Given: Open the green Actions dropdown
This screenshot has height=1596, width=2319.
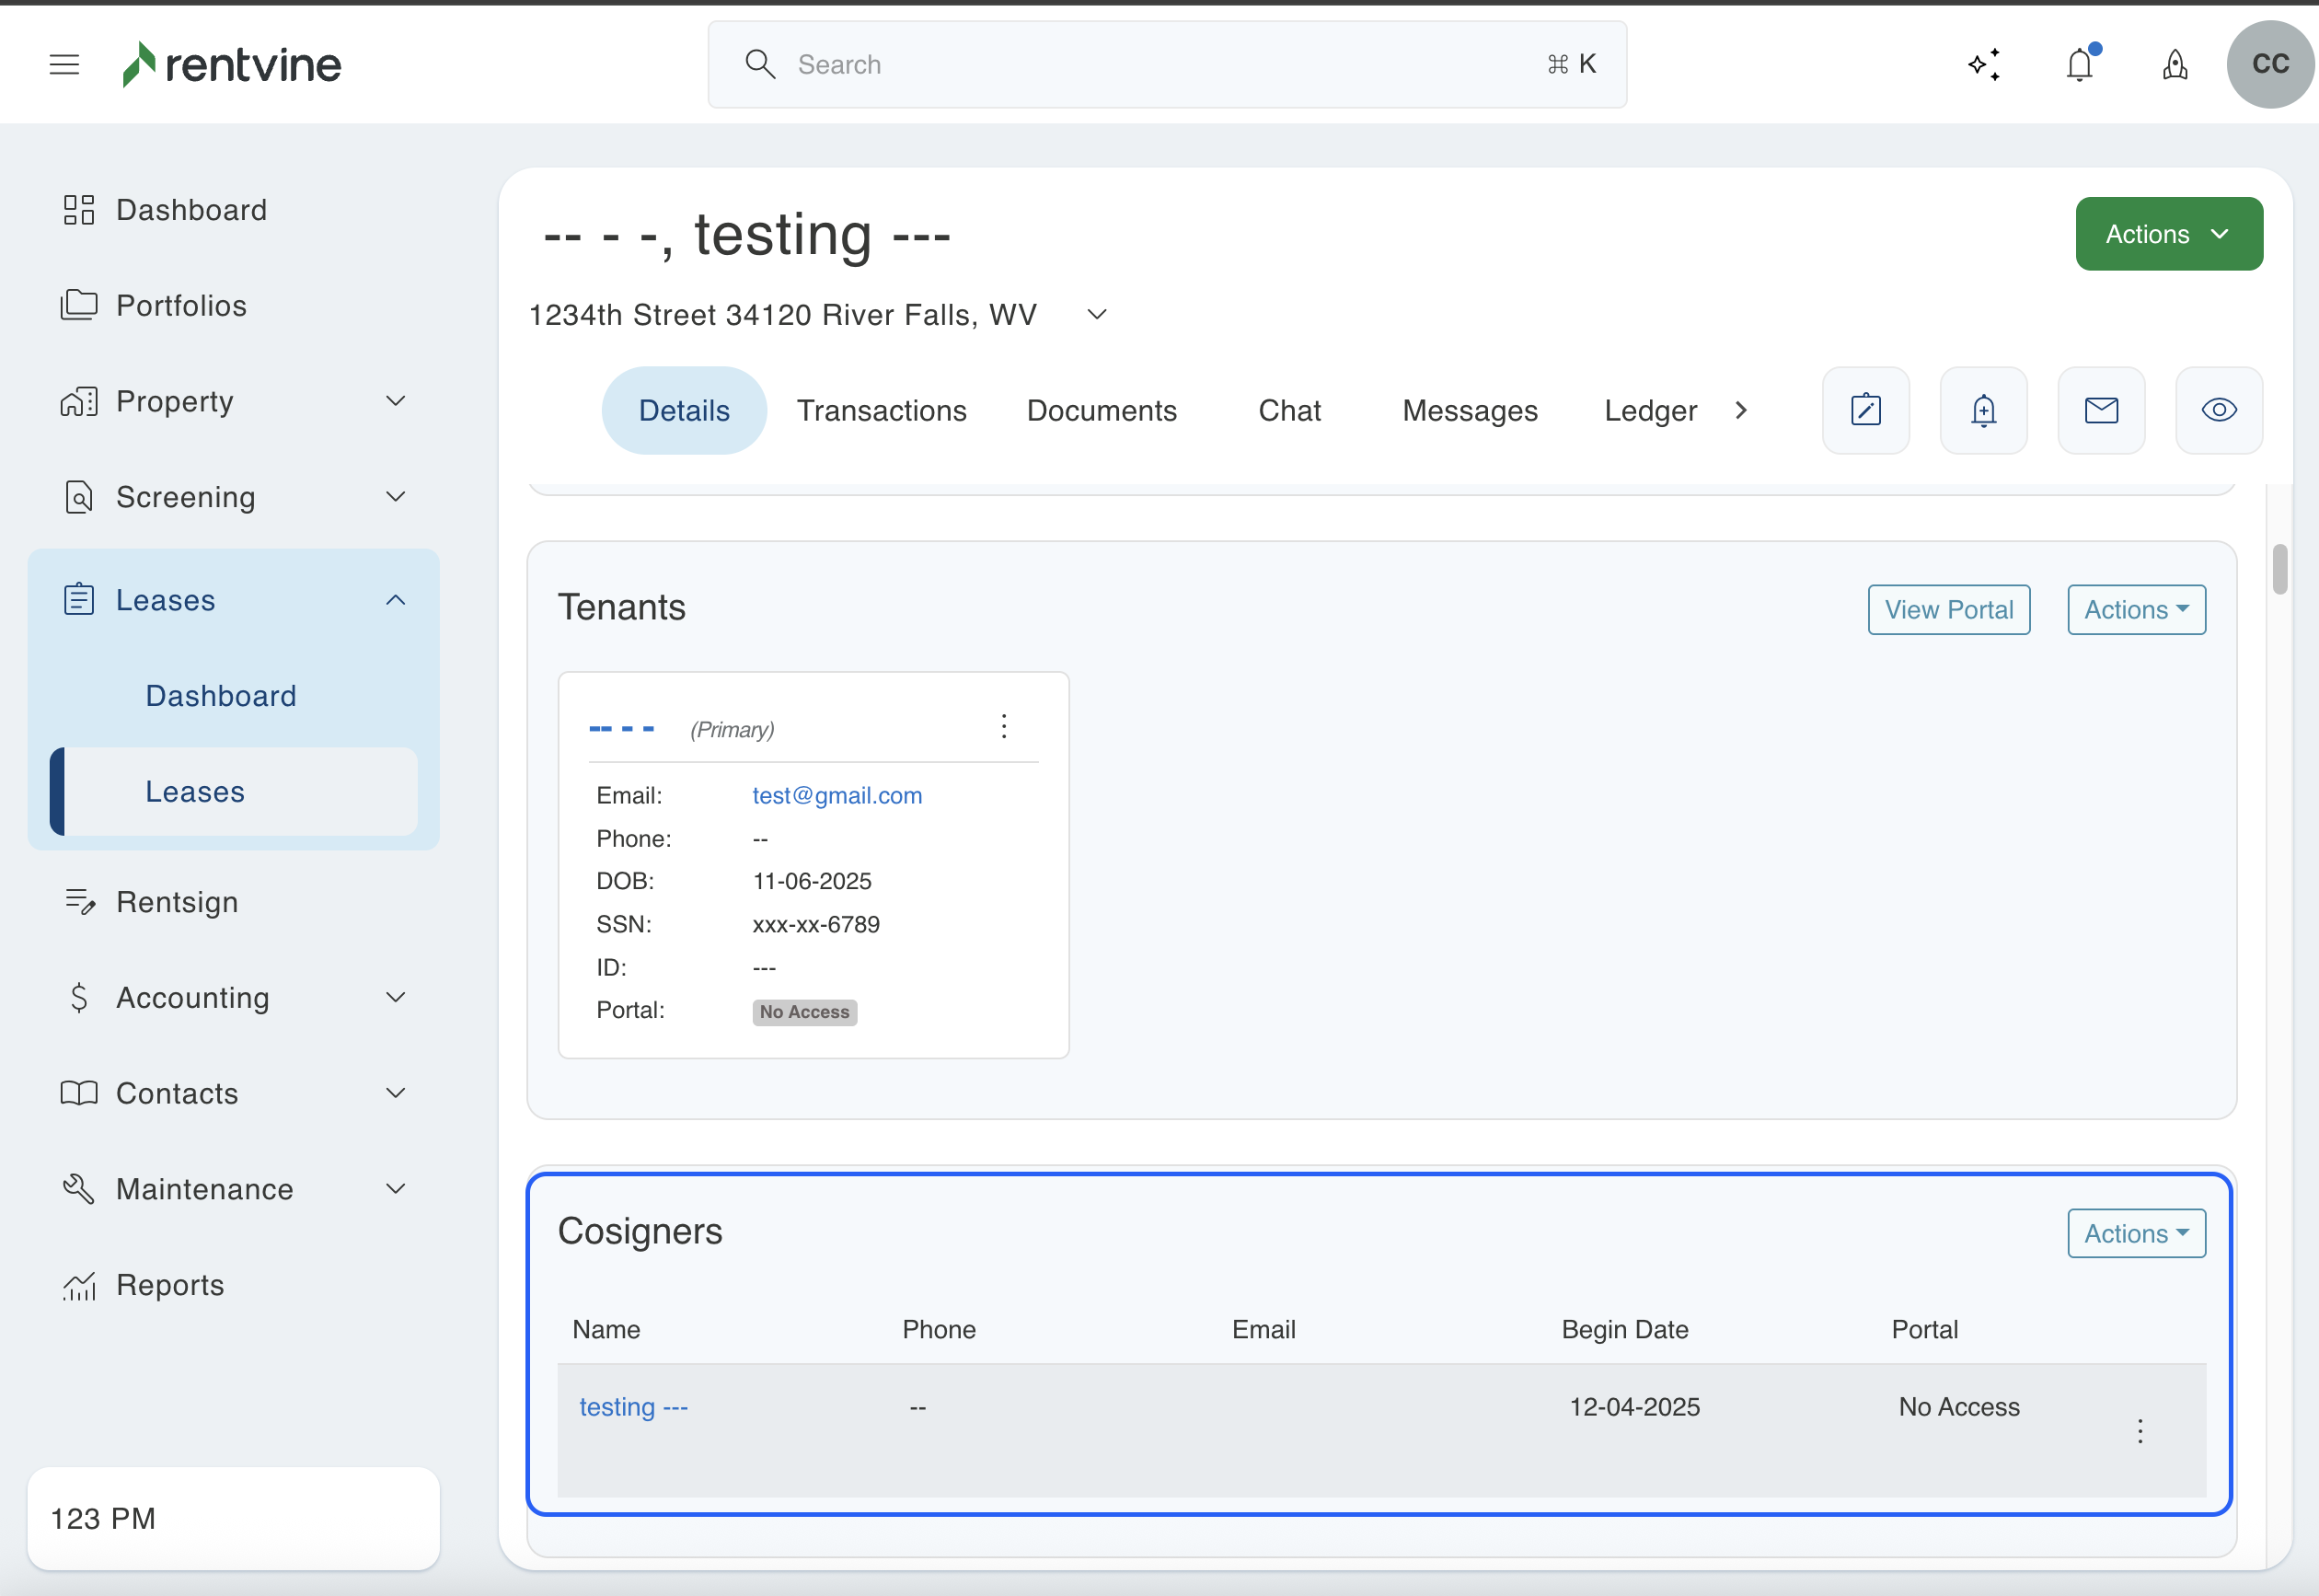Looking at the screenshot, I should 2168,234.
